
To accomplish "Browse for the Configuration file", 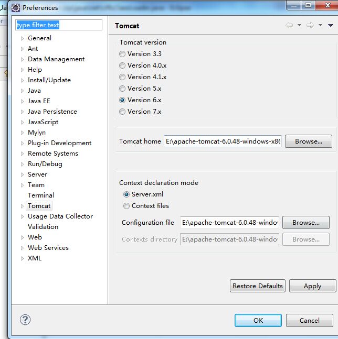I will (306, 223).
